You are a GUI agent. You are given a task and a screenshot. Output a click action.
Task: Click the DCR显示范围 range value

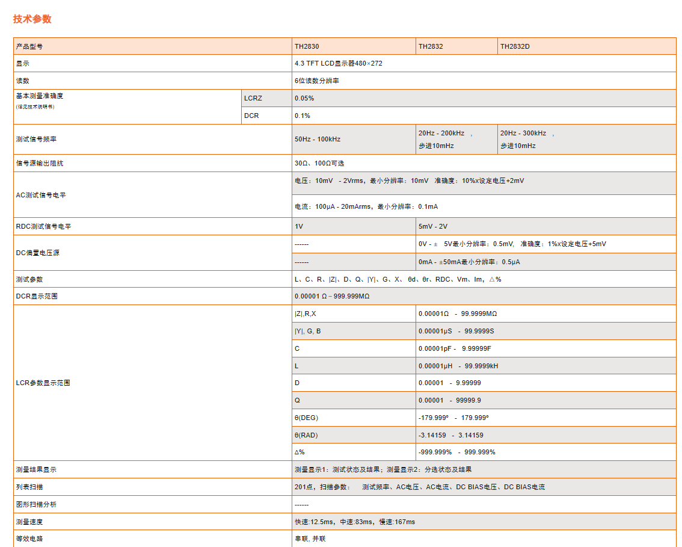(332, 296)
